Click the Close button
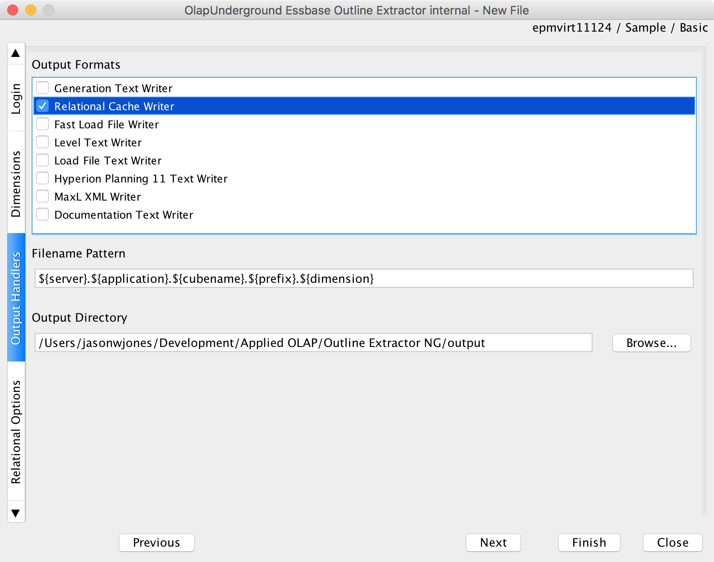This screenshot has height=562, width=714. coord(673,543)
